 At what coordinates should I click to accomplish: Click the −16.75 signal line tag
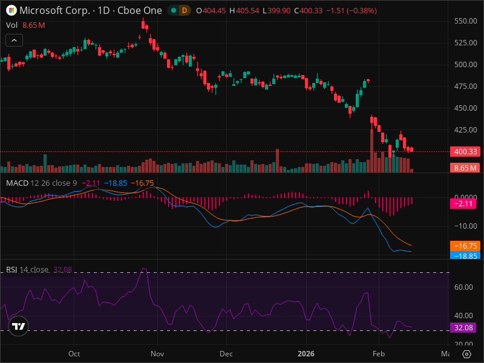(465, 246)
